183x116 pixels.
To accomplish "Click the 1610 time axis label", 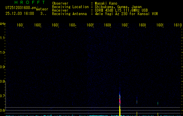I will [x=177, y=25].
